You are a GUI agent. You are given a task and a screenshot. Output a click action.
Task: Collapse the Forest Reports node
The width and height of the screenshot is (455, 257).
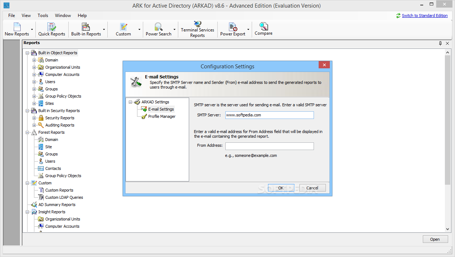27,132
